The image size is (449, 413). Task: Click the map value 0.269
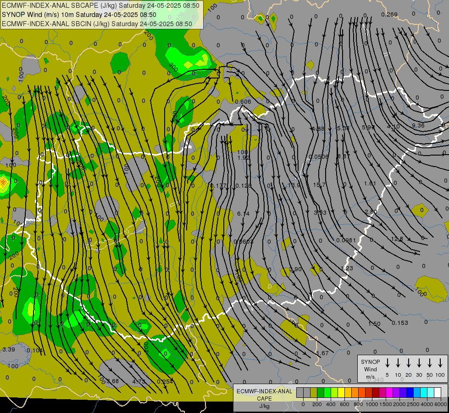tap(389, 14)
